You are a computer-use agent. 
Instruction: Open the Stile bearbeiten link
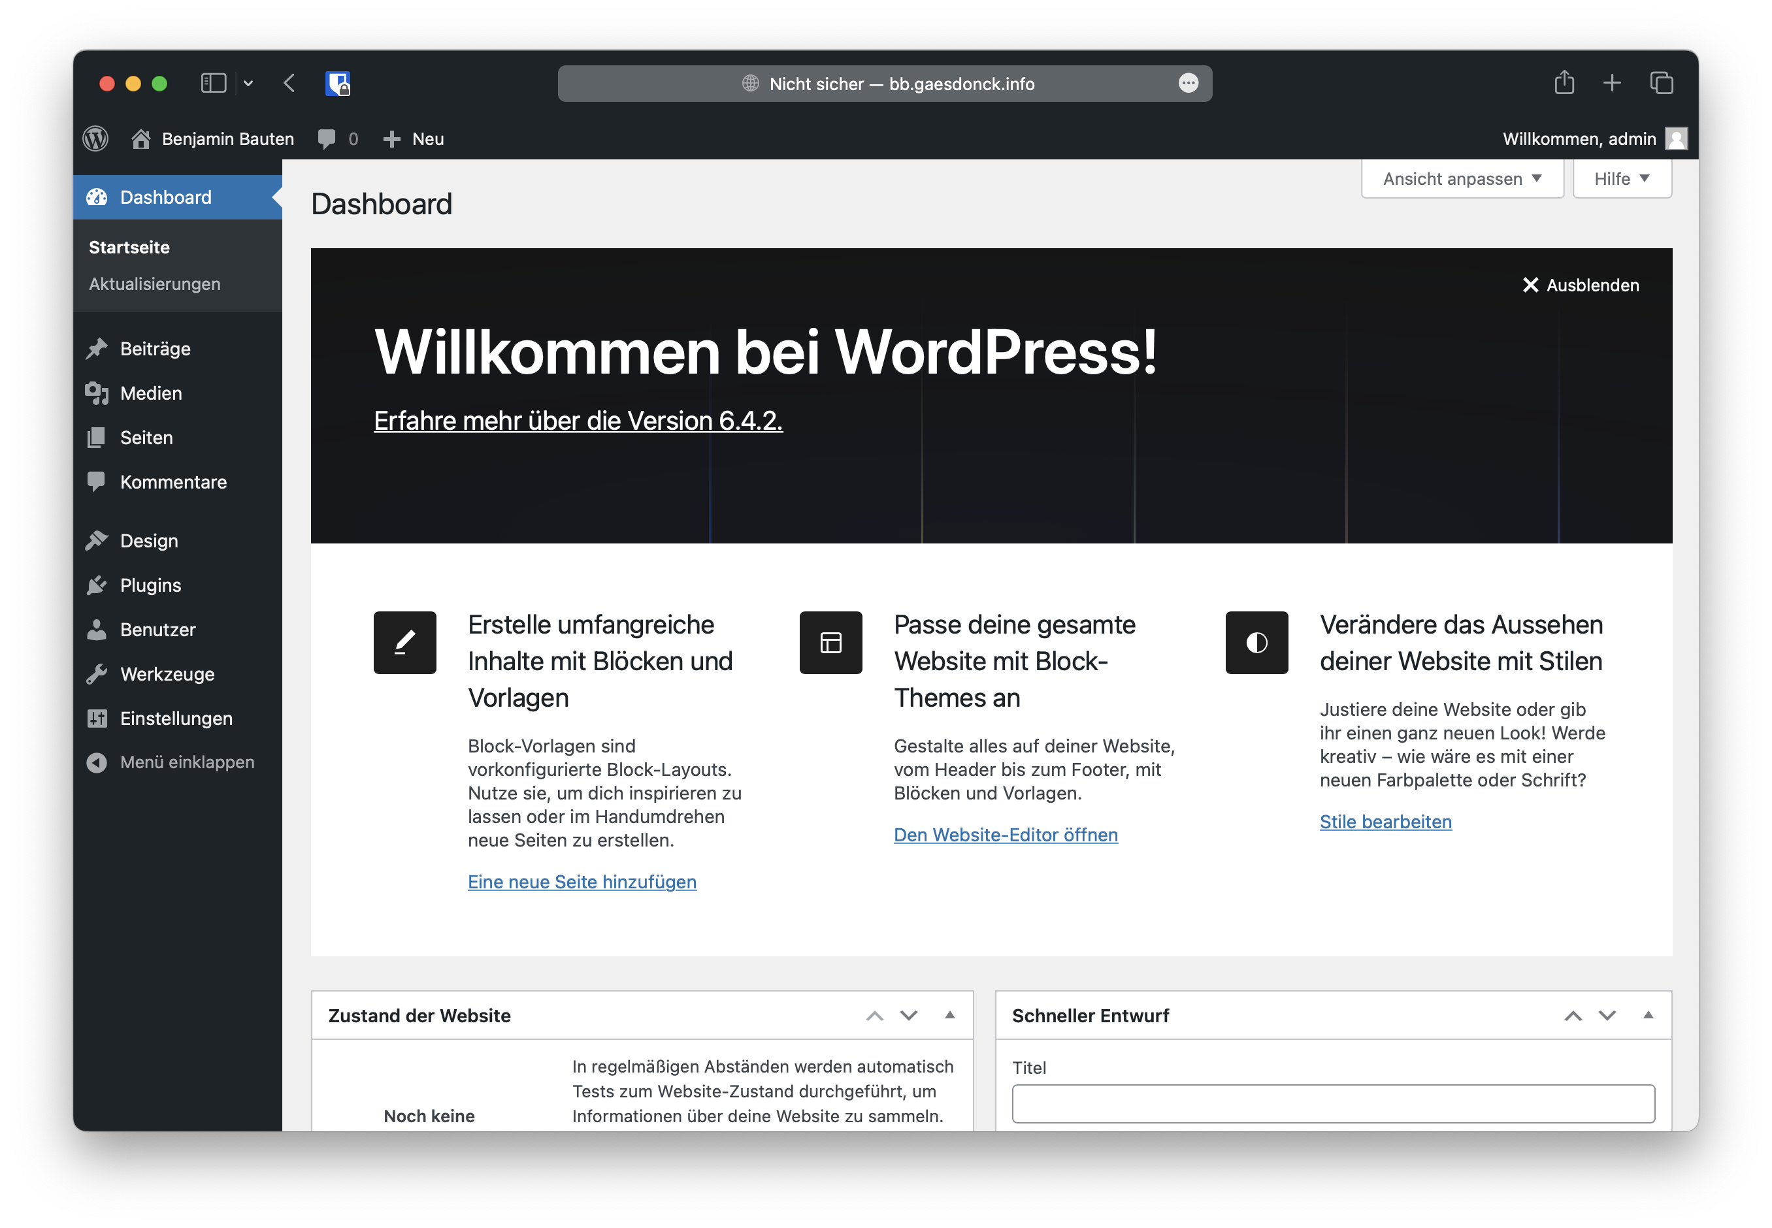1385,822
